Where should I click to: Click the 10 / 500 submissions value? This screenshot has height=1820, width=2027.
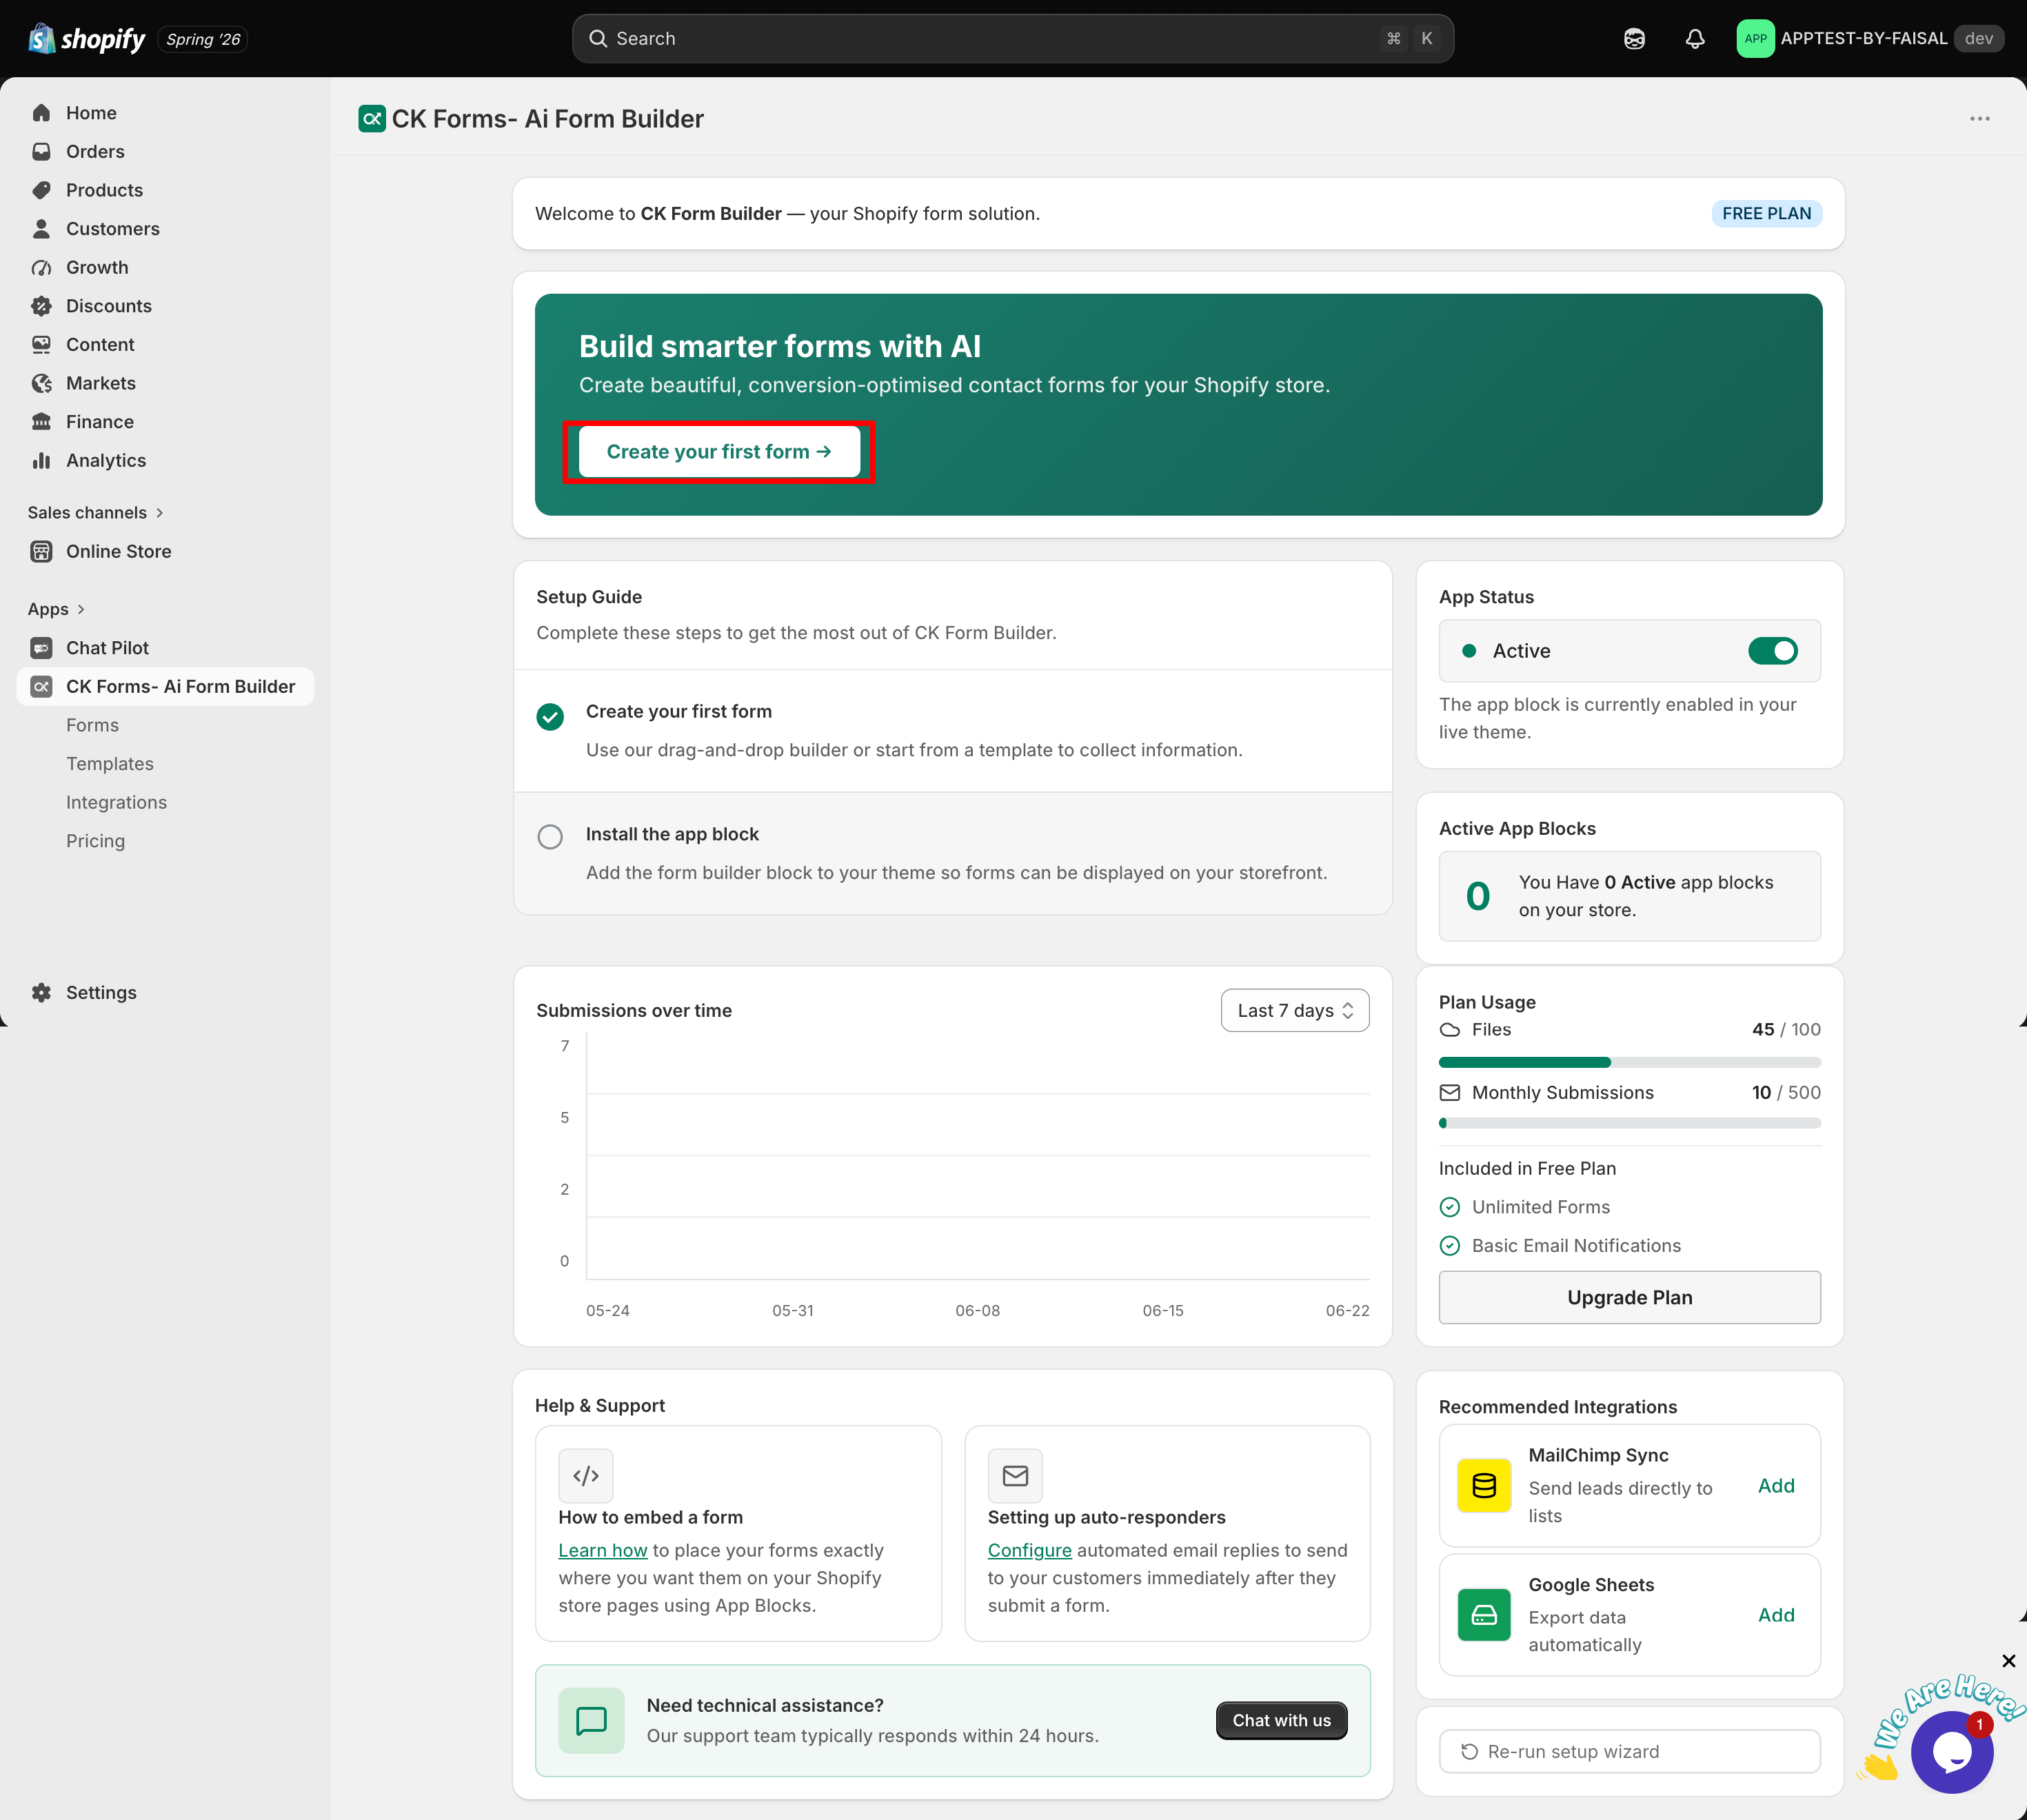click(x=1787, y=1093)
